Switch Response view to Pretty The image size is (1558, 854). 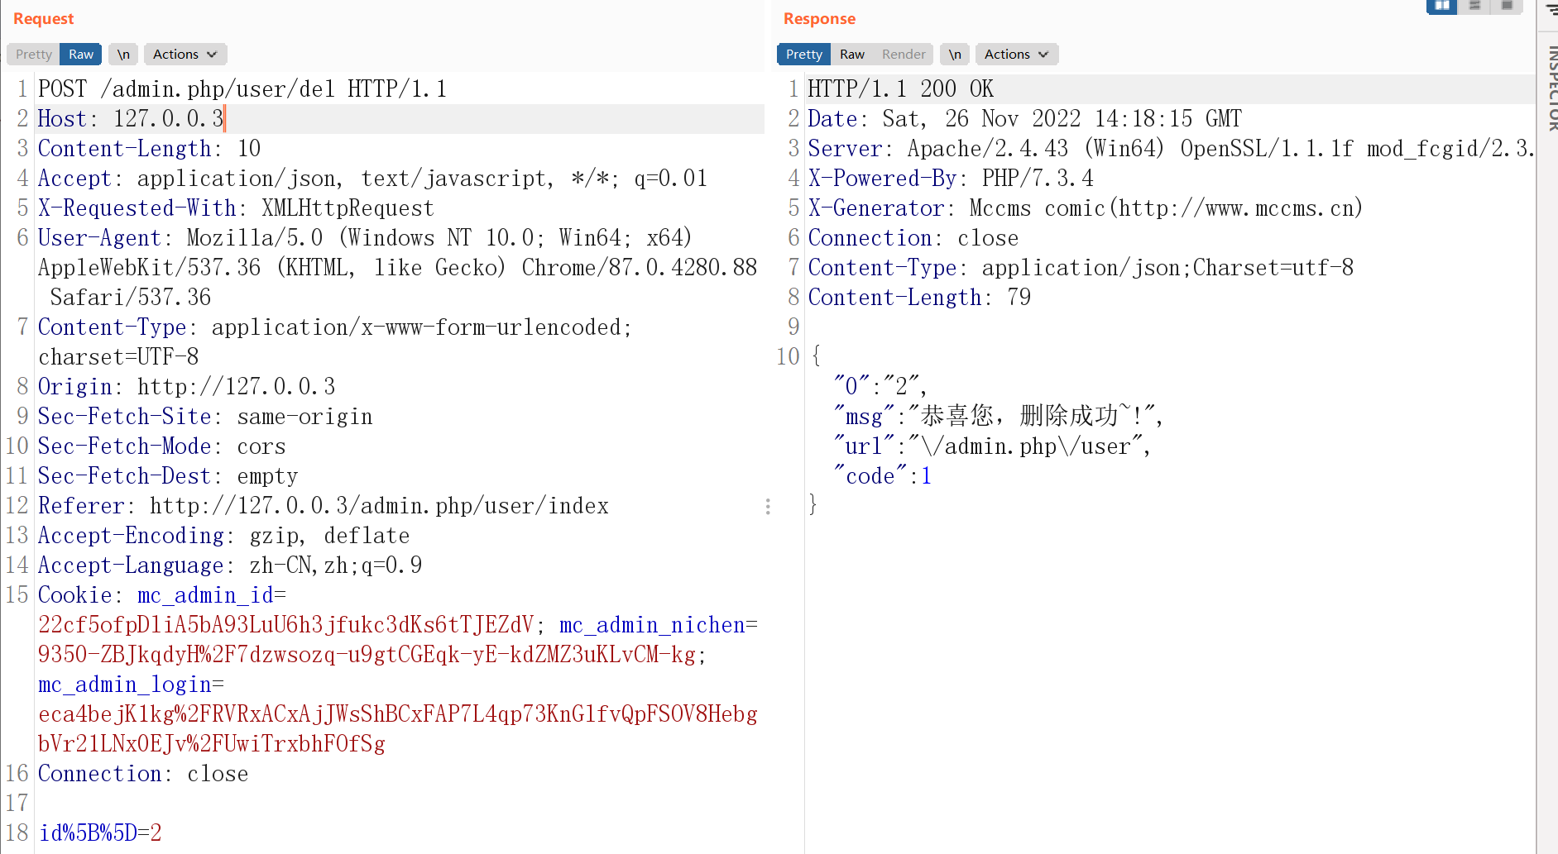coord(803,54)
